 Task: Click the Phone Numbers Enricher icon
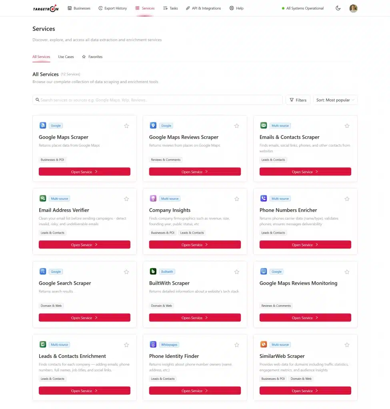tap(263, 199)
